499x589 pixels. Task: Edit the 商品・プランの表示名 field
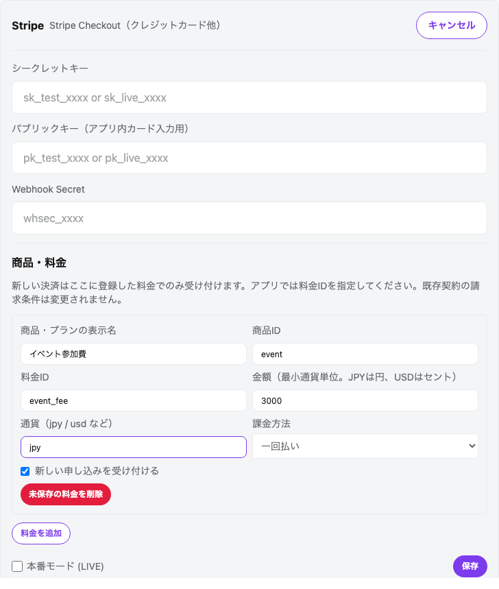[133, 354]
